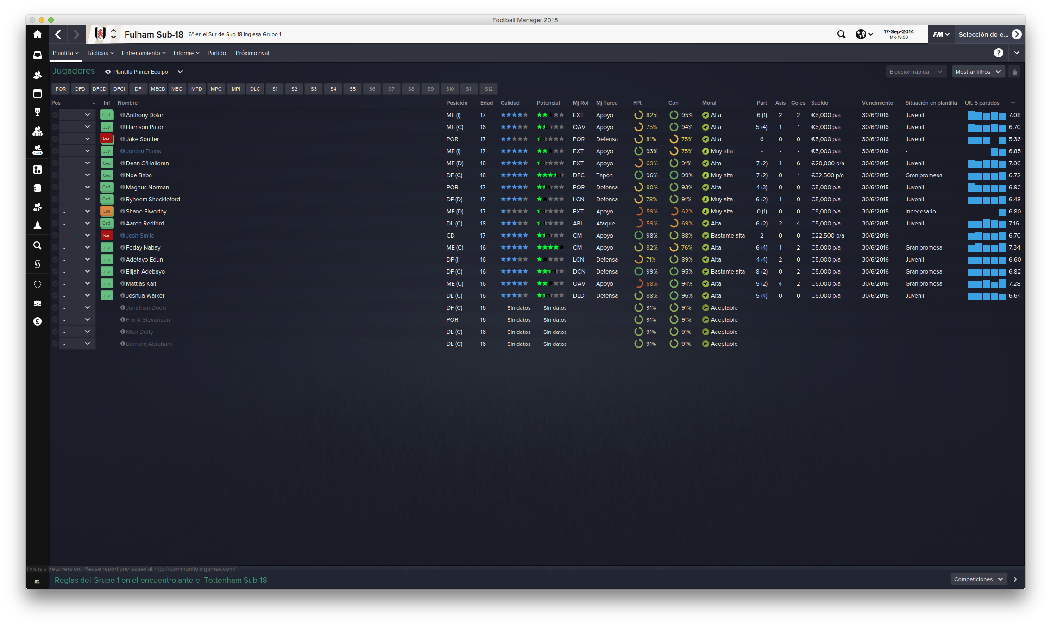Switch teams with the club up-down arrows
The image size is (1051, 626).
[113, 34]
